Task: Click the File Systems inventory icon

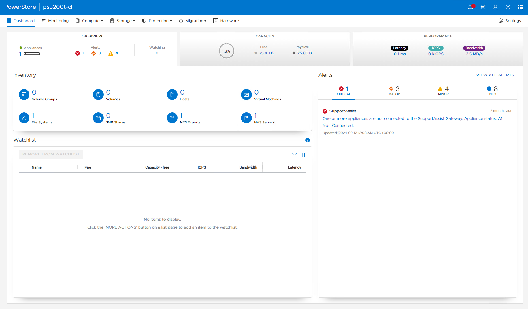Action: click(x=24, y=118)
